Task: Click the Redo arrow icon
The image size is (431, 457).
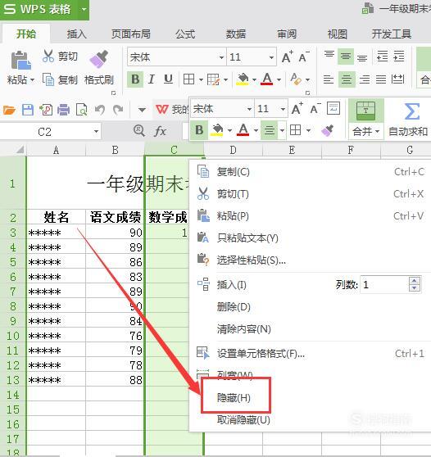Action: [x=118, y=110]
